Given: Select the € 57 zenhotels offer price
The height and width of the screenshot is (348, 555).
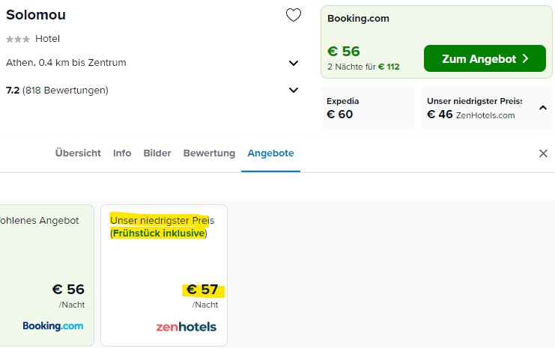Looking at the screenshot, I should click(202, 290).
